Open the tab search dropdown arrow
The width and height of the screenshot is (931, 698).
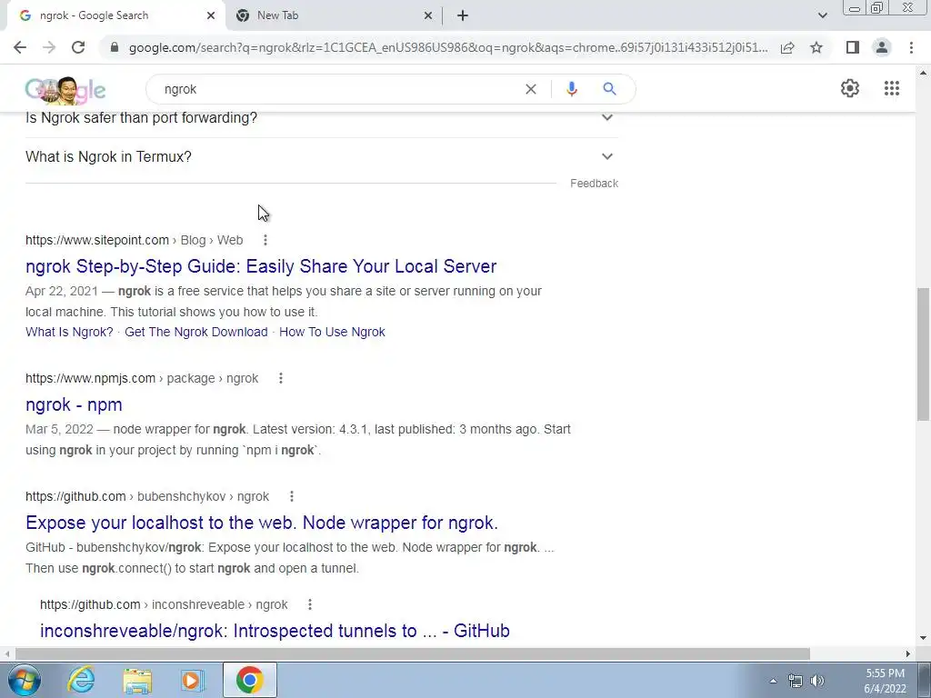[822, 15]
